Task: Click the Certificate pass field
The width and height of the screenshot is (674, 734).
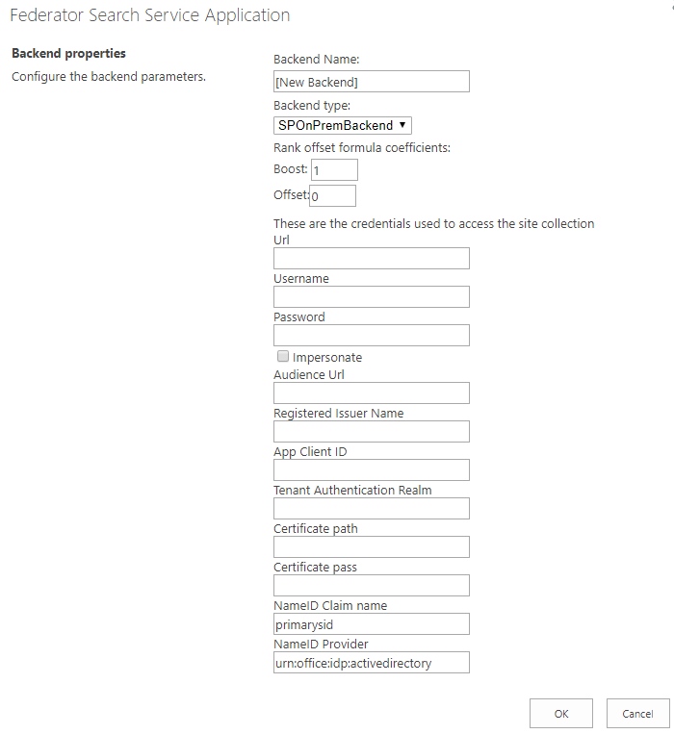Action: point(371,586)
